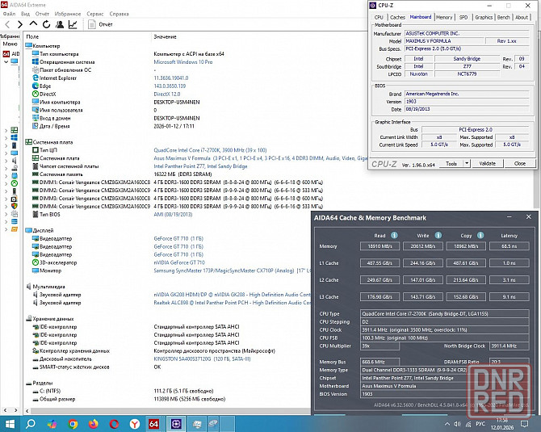Expand the first collapsed tree node in sidebar
This screenshot has height=432, width=541.
(x=6, y=129)
